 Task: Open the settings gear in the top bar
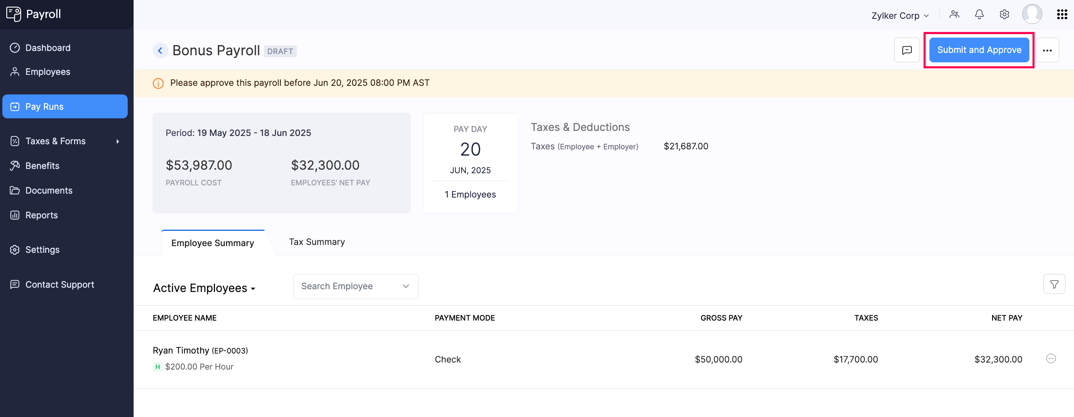[x=1004, y=15]
